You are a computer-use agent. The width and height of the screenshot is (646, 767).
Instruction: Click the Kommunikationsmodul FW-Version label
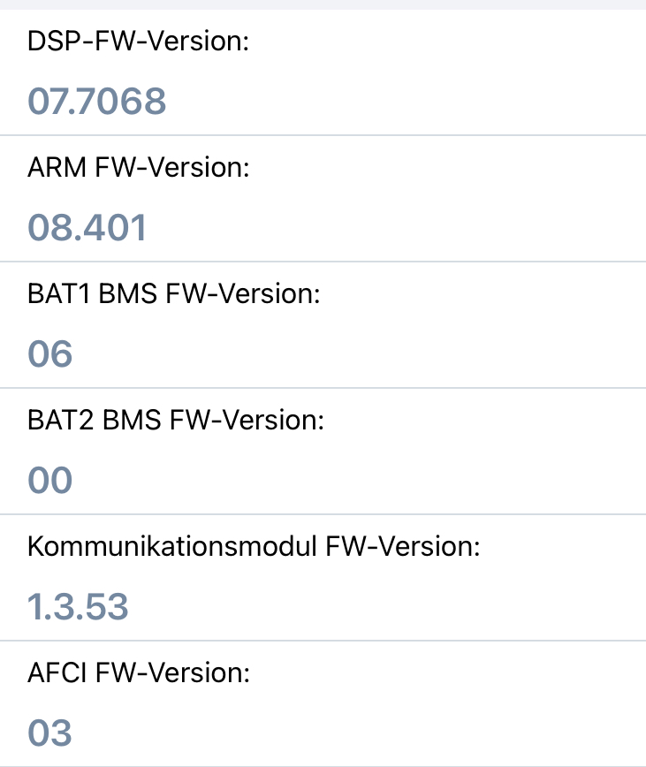253,547
